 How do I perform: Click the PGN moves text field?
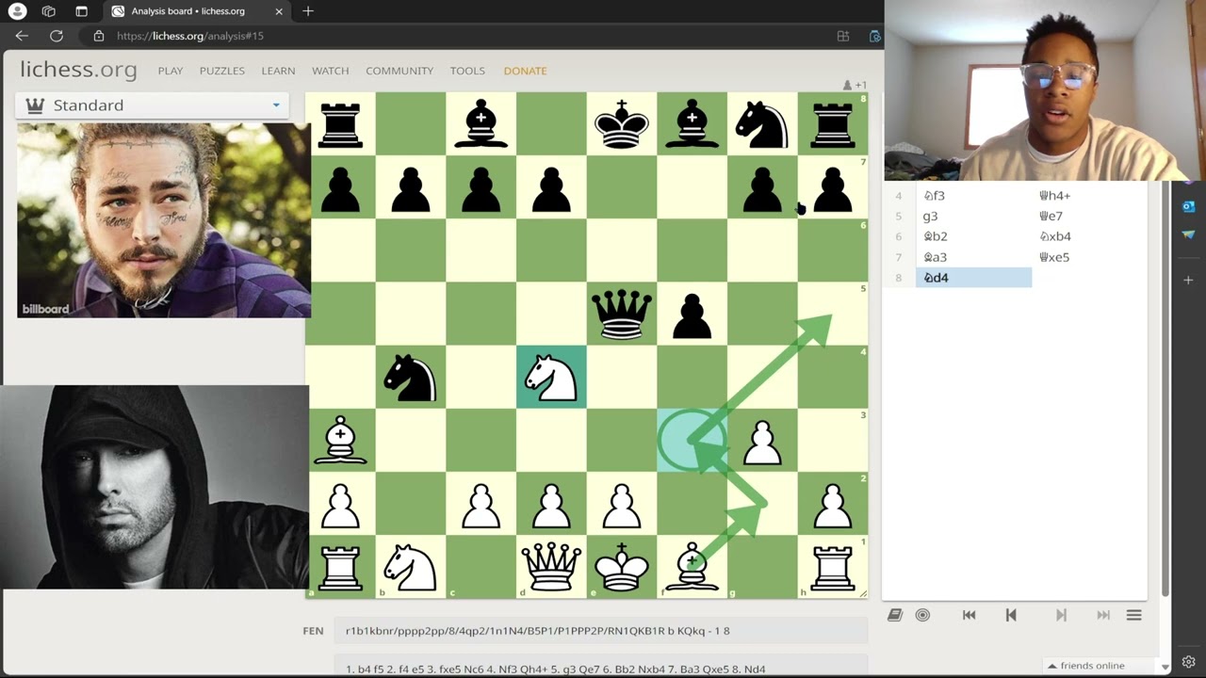(600, 668)
